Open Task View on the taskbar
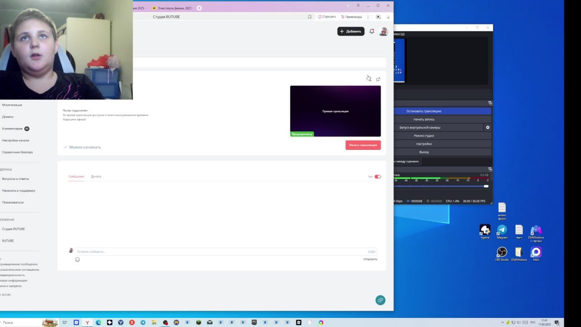This screenshot has height=327, width=581. click(65, 322)
